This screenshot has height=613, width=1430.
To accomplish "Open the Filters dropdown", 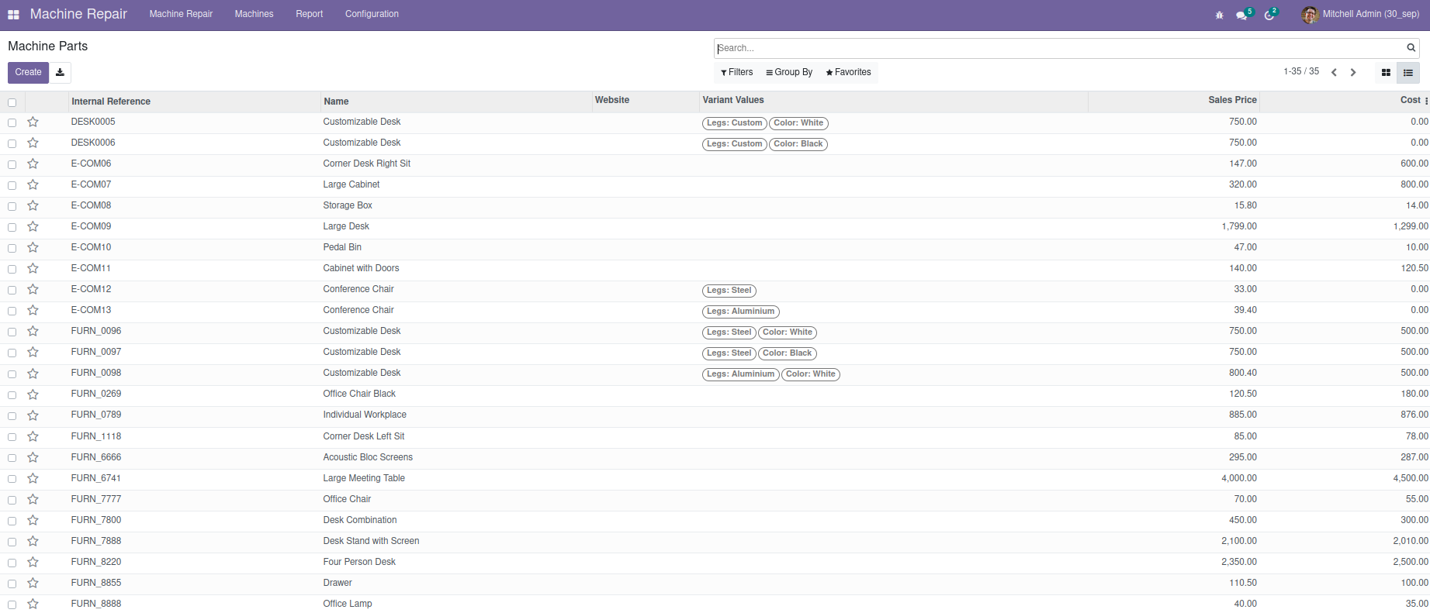I will [736, 72].
